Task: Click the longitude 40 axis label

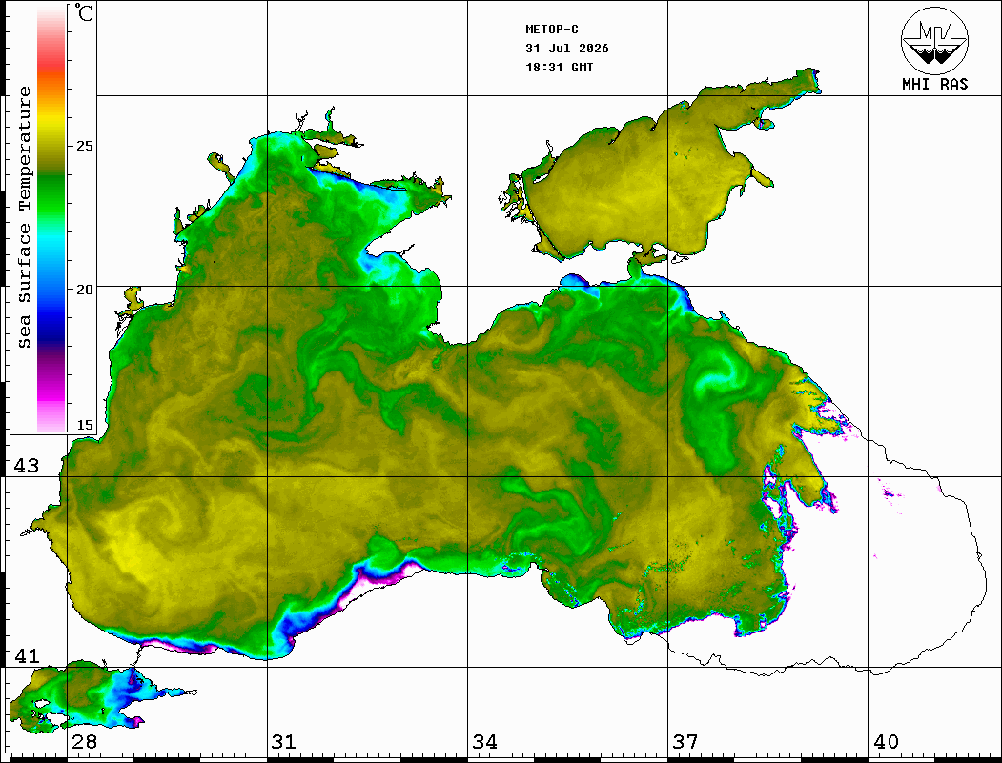Action: tap(886, 741)
